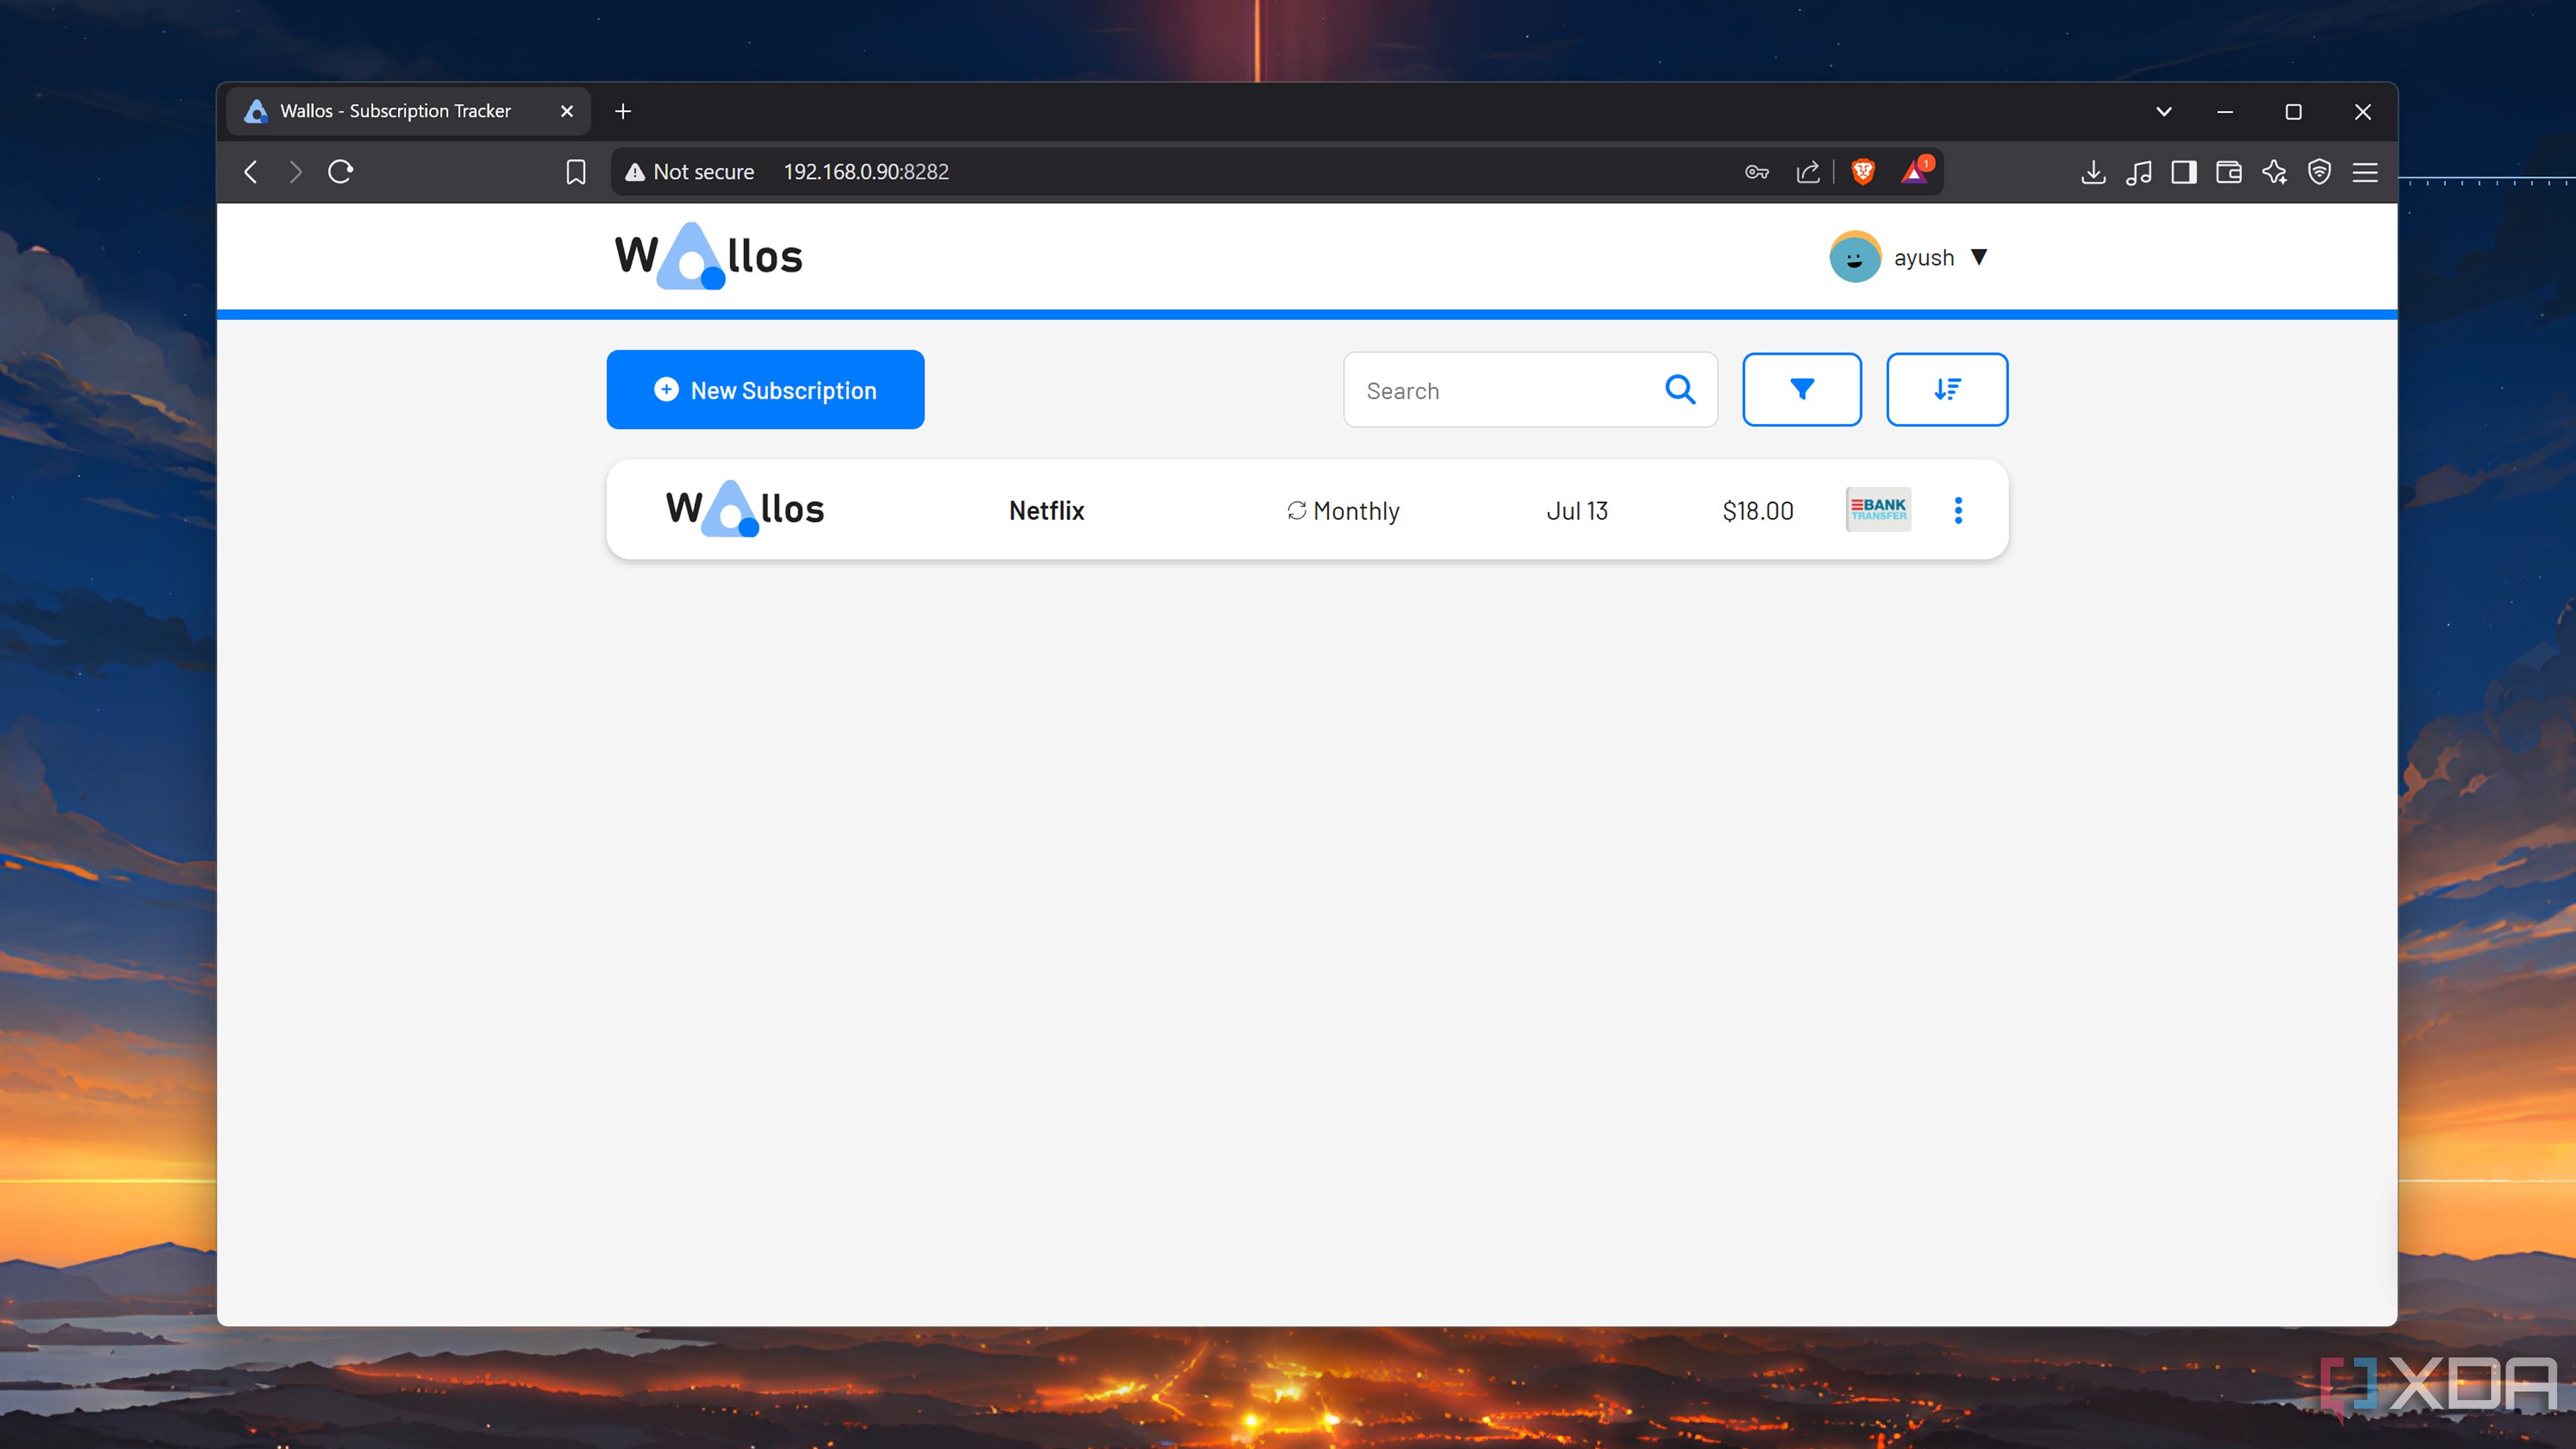Bookmark this page
The width and height of the screenshot is (2576, 1449).
coord(576,172)
